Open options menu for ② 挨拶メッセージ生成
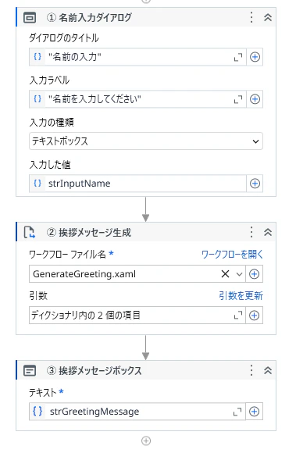 251,232
